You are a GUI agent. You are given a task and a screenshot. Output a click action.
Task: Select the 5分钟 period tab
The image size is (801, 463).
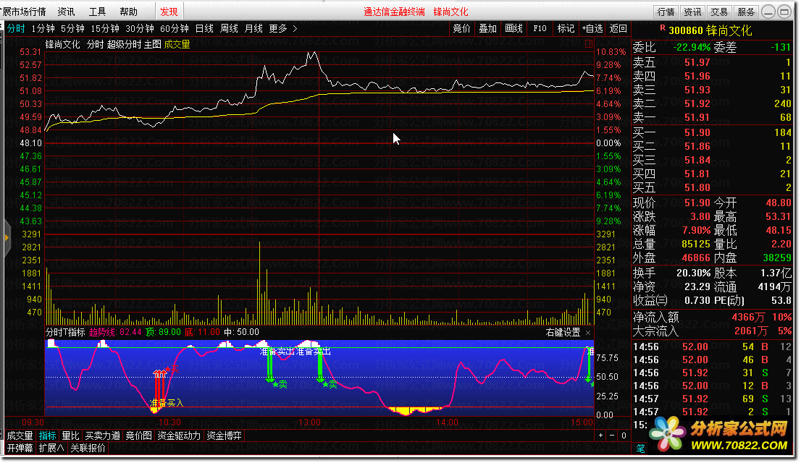[x=72, y=29]
